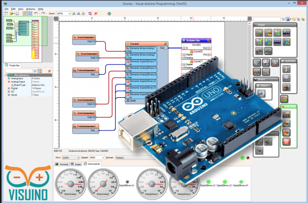Pin the Properties panel with the pin icon
This screenshot has height=203, width=308.
pyautogui.click(x=49, y=71)
